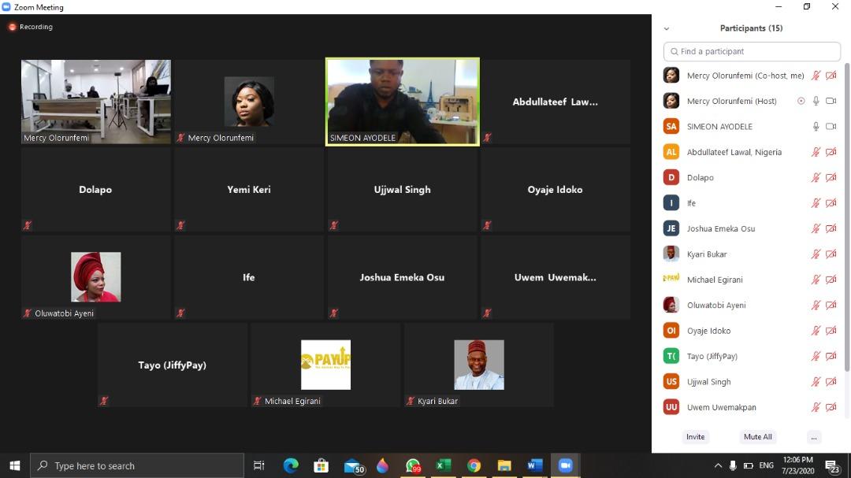This screenshot has width=851, height=478.
Task: Collapse the Participants panel with the chevron
Action: 667,28
